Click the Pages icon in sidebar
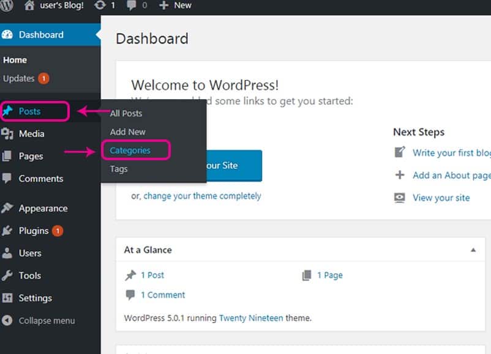The height and width of the screenshot is (354, 491). pyautogui.click(x=7, y=156)
